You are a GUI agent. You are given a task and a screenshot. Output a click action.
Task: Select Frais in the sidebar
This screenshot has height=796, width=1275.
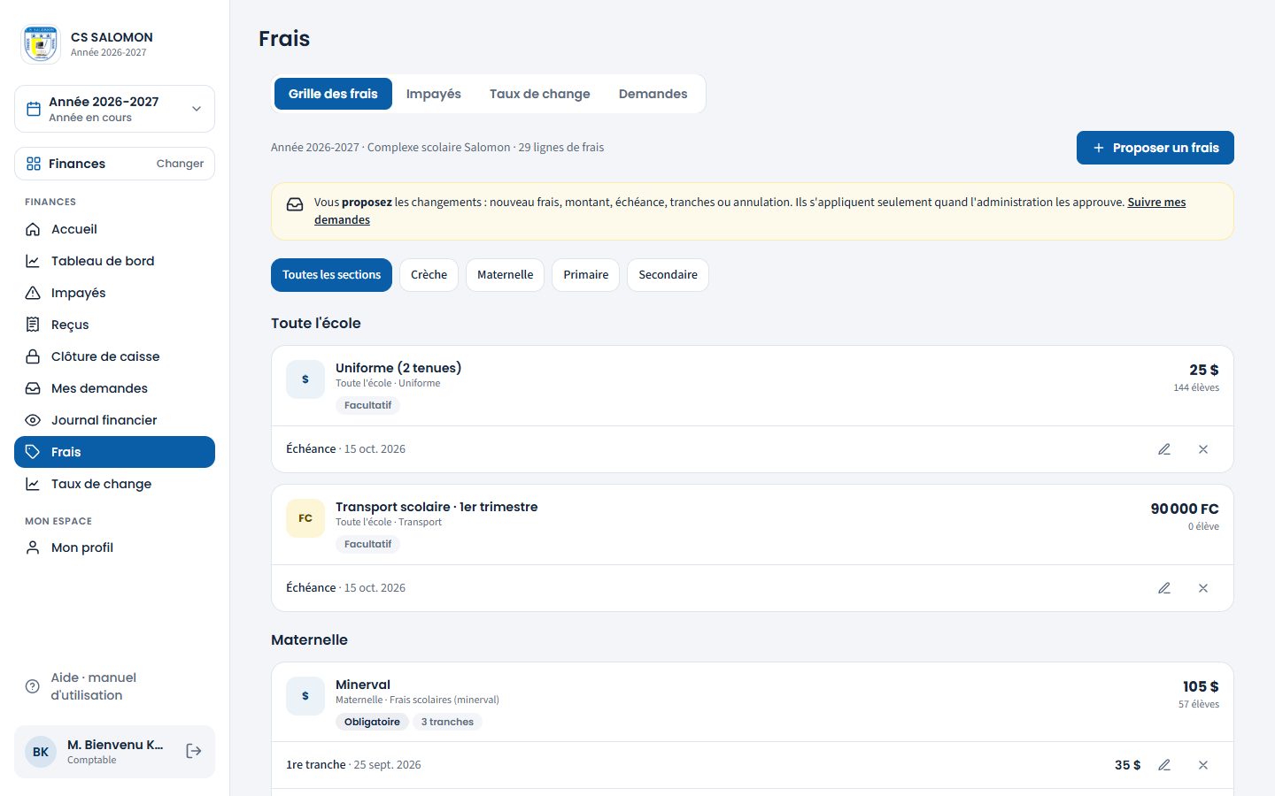point(114,452)
